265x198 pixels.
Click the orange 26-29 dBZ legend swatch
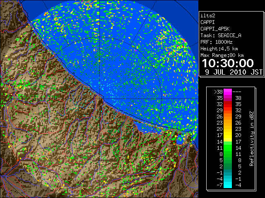click(228, 116)
